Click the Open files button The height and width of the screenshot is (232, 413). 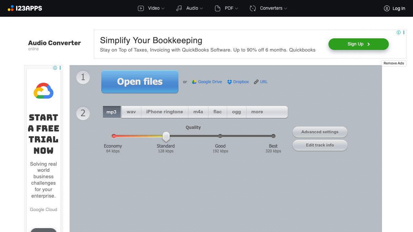[140, 82]
